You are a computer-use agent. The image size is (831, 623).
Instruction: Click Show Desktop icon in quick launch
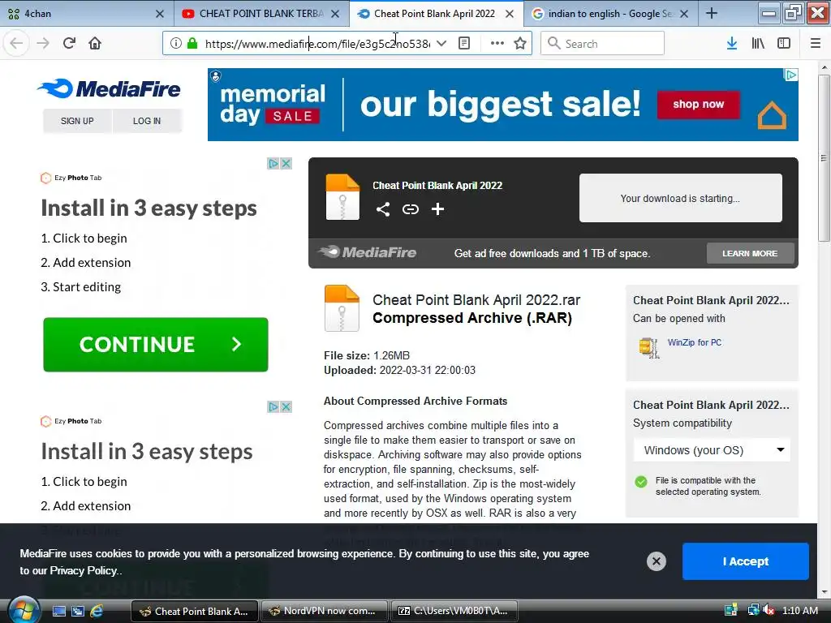point(58,611)
